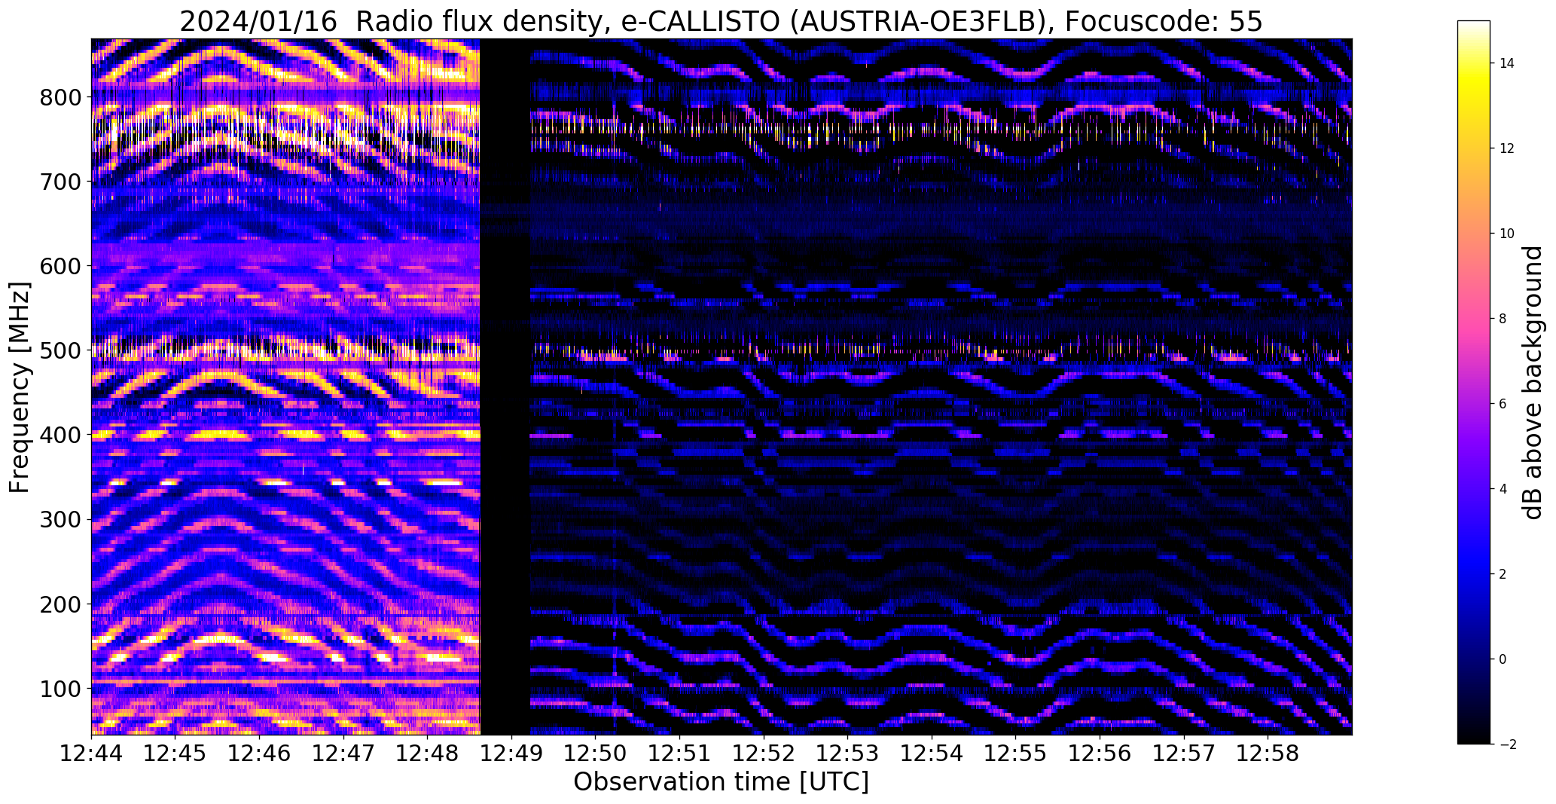Click the 12:50 time tick label
Screen dimensions: 1556x804
tap(596, 753)
